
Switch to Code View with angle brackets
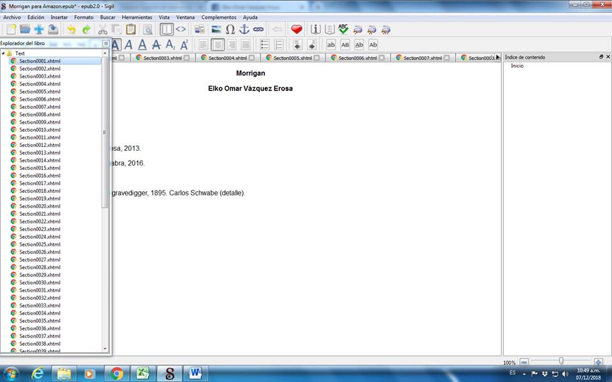click(x=181, y=29)
